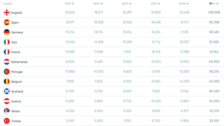This screenshot has width=224, height=126.
Task: Open the Austria country row name
Action: (16, 101)
